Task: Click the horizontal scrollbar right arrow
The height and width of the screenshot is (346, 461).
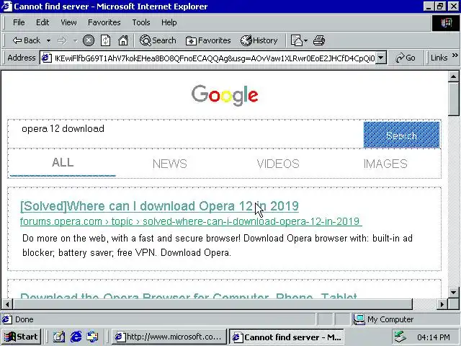Action: [x=442, y=304]
